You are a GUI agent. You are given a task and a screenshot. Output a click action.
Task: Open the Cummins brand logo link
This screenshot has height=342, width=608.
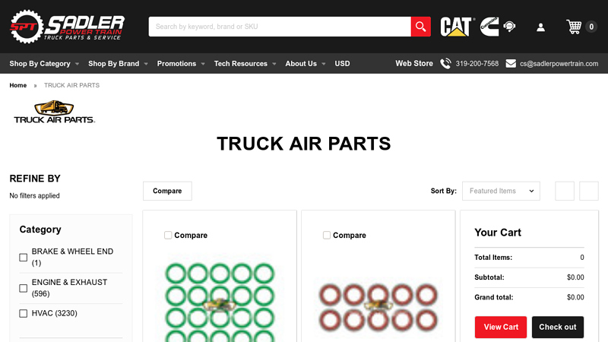pyautogui.click(x=489, y=27)
